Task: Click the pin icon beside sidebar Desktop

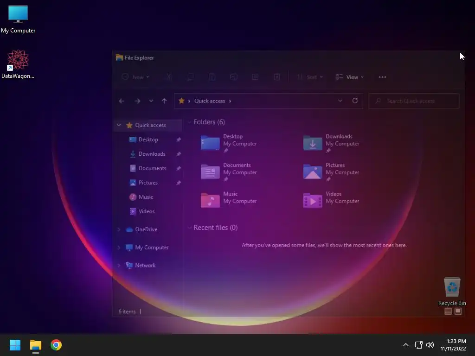Action: coord(179,140)
